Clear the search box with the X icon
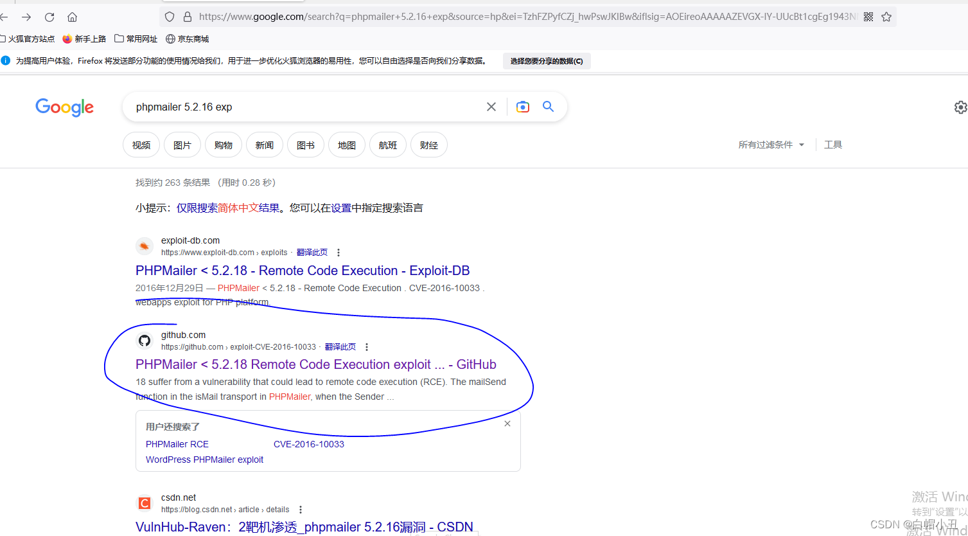This screenshot has width=968, height=536. (491, 107)
